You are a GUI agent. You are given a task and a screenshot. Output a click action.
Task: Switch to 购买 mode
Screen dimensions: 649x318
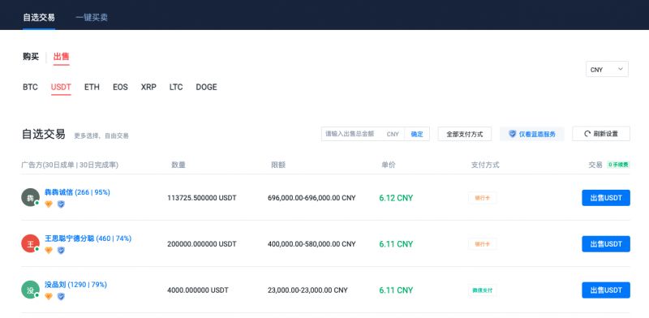31,57
